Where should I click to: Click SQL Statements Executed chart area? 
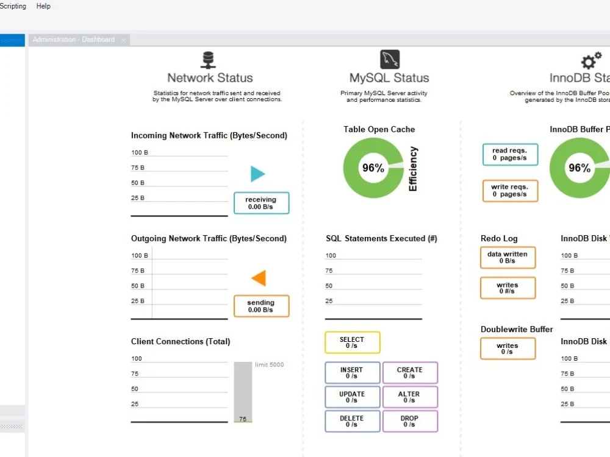(373, 286)
